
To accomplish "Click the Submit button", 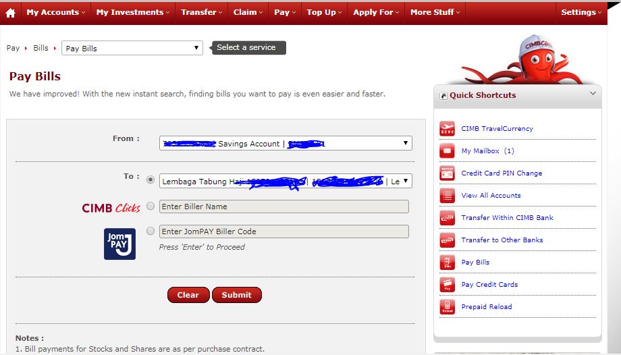I will pyautogui.click(x=236, y=295).
